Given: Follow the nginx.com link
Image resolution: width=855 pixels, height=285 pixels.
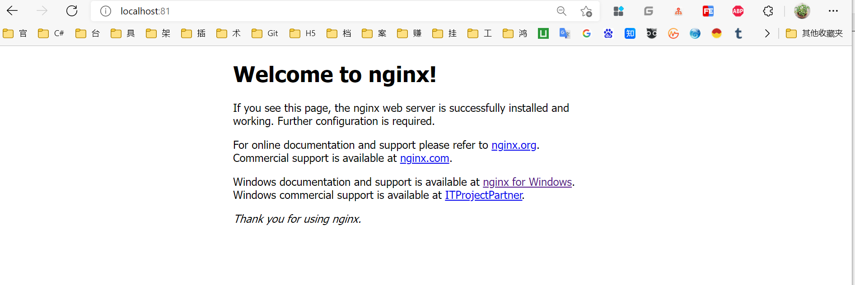Looking at the screenshot, I should click(x=425, y=158).
